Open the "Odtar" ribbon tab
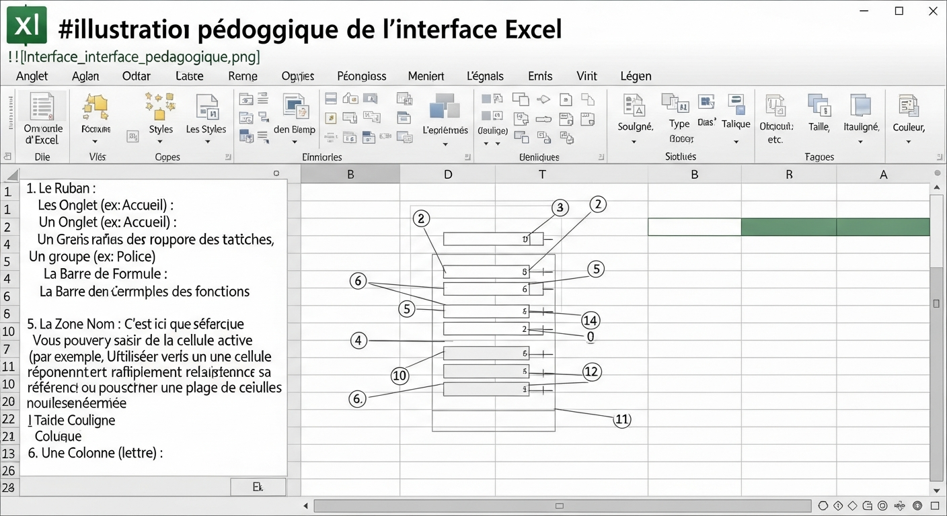Image resolution: width=947 pixels, height=516 pixels. [137, 76]
